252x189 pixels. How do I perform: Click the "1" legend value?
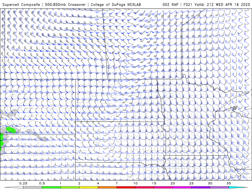pyautogui.click(x=60, y=183)
